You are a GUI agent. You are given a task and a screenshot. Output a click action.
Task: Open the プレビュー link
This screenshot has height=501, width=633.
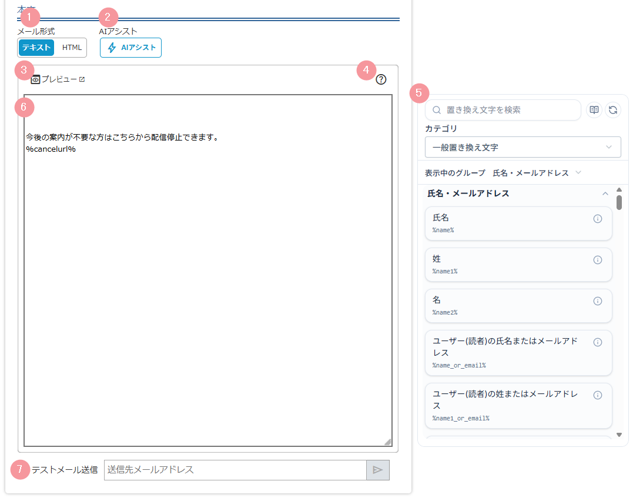(58, 79)
